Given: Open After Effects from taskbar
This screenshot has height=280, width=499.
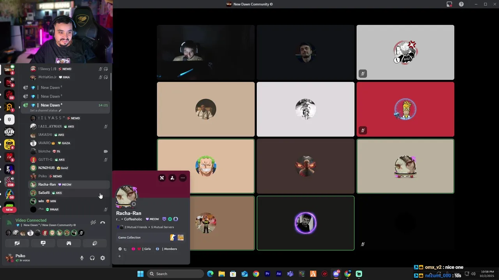Looking at the screenshot, I should (279, 274).
